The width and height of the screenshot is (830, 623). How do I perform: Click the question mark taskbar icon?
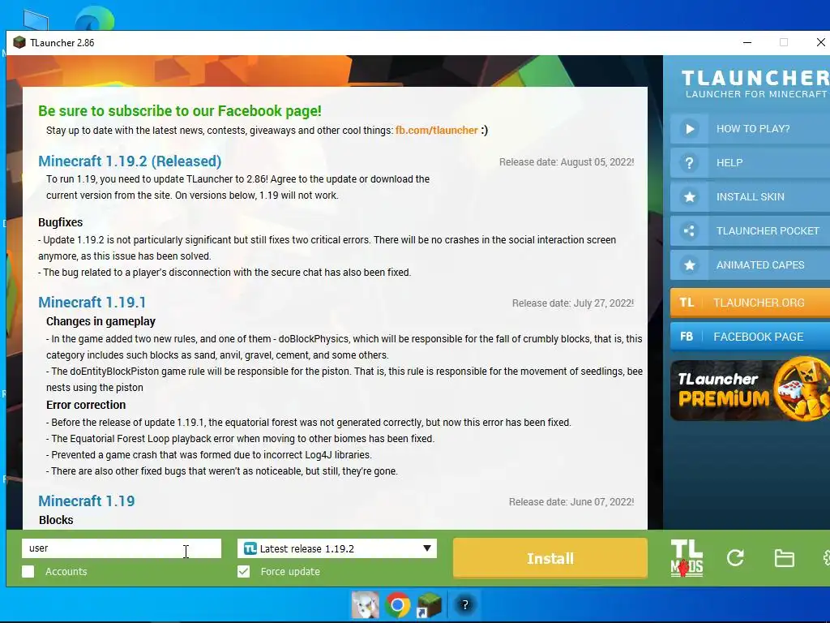point(464,604)
